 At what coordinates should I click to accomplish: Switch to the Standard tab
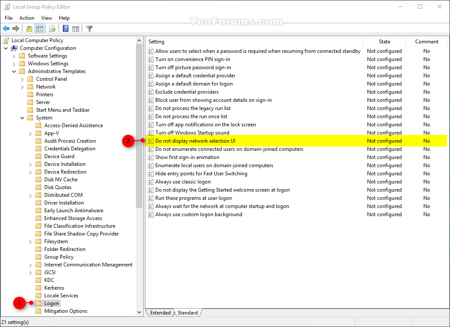(188, 313)
